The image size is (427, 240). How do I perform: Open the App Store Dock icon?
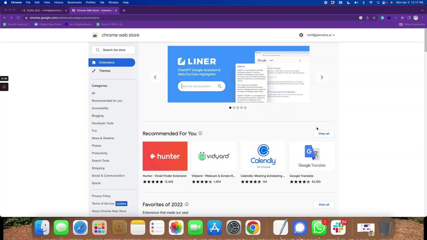tap(215, 228)
